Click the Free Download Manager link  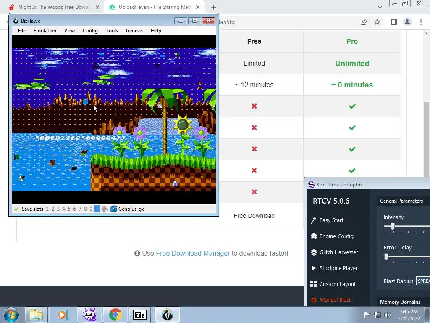(x=193, y=253)
